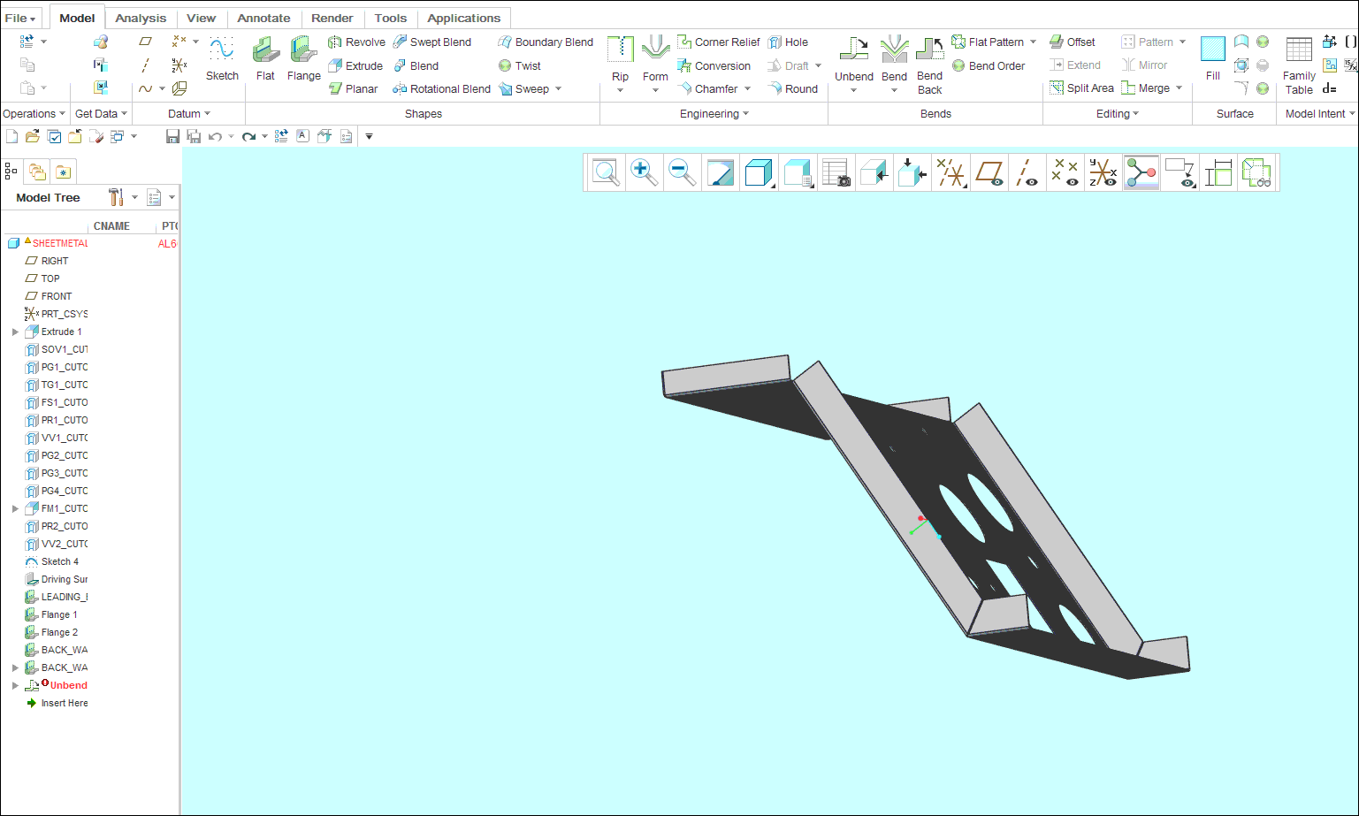Viewport: 1359px width, 816px height.
Task: Open the Flat Pattern dropdown arrow
Action: (x=1033, y=42)
